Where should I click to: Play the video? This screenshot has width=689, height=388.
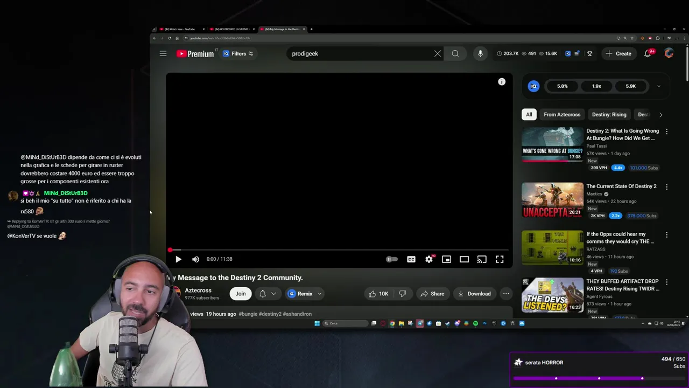(178, 259)
